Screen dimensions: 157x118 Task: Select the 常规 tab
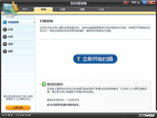click(43, 9)
